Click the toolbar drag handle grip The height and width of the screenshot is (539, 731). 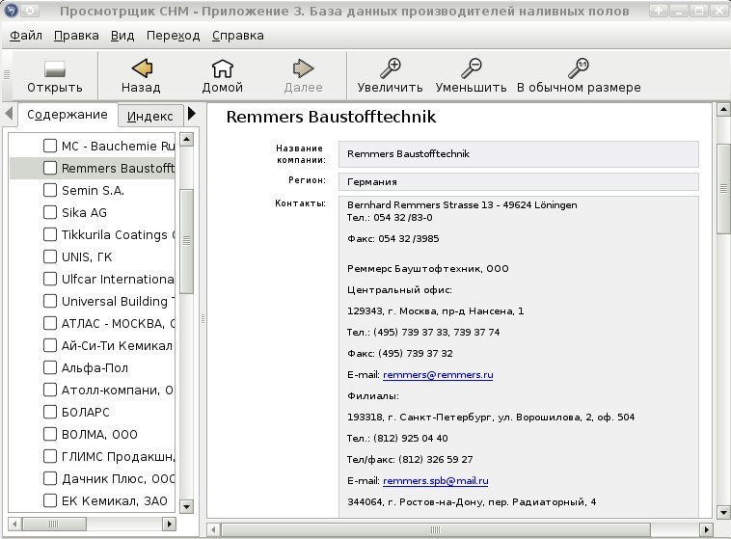click(x=7, y=74)
